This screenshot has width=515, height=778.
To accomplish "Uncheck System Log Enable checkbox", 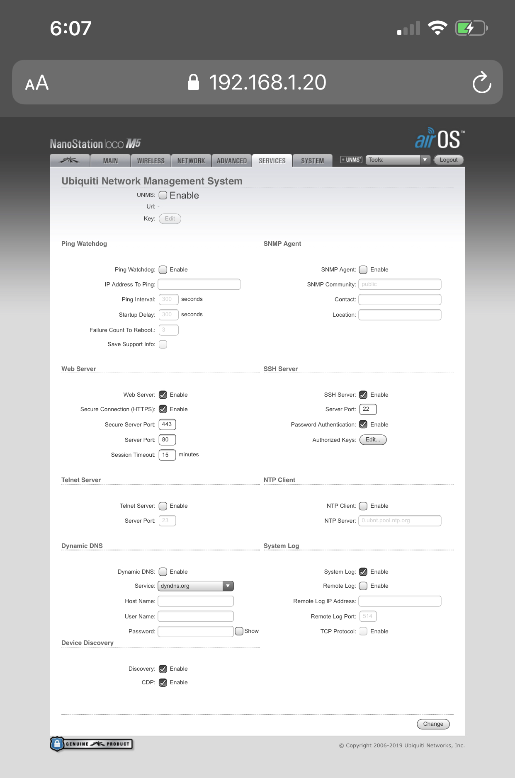I will (x=363, y=572).
